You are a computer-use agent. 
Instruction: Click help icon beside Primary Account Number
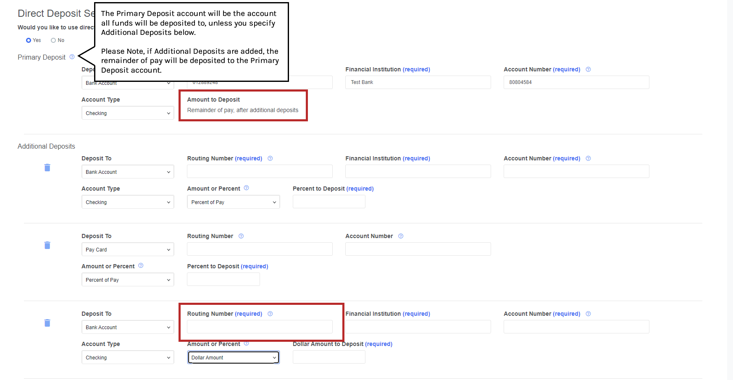click(x=588, y=69)
